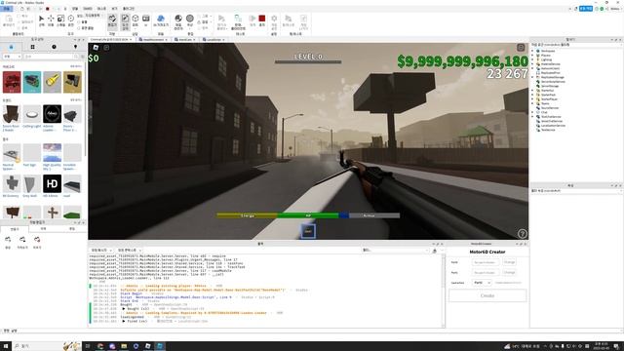Choose the Move tool in the ribbon
The width and height of the screenshot is (624, 351).
tap(51, 20)
